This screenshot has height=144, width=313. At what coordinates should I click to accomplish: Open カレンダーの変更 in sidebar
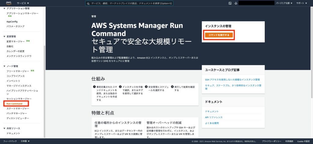pyautogui.click(x=15, y=51)
